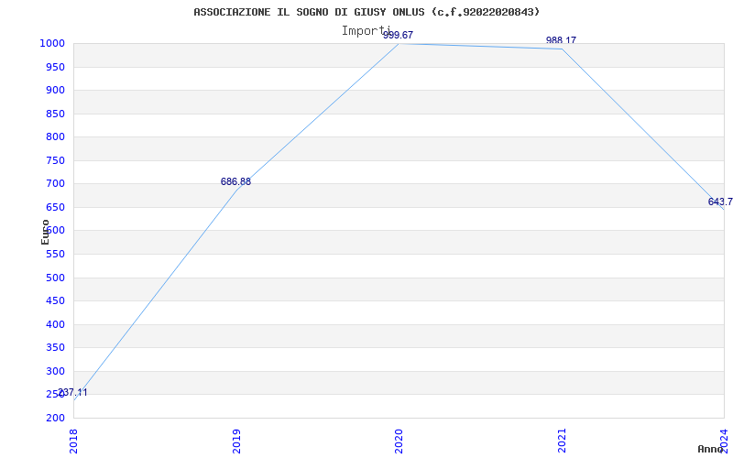This screenshot has height=458, width=733.
Task: Click the 2021 x-axis year label
Action: 562,441
